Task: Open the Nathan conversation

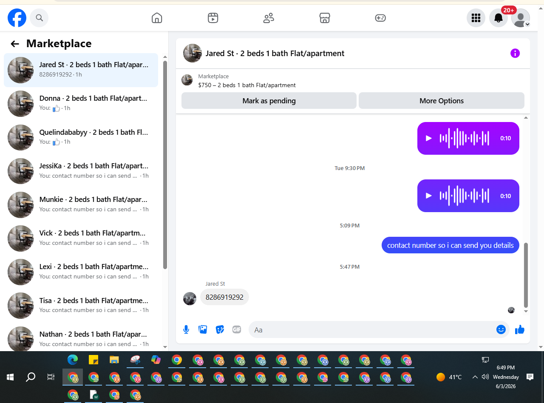Action: (81, 338)
